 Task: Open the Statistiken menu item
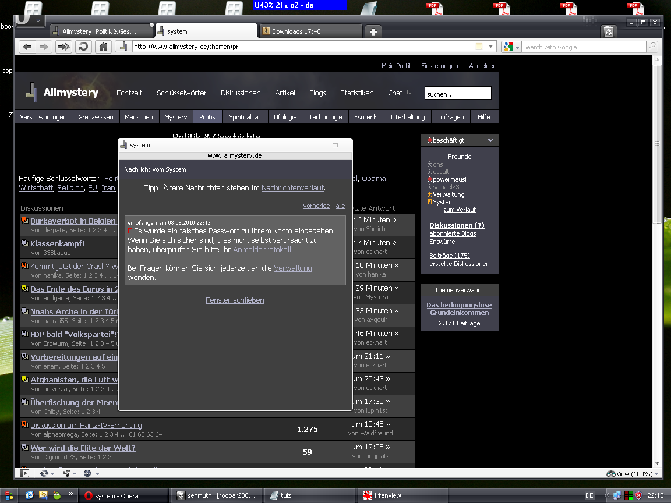point(357,93)
